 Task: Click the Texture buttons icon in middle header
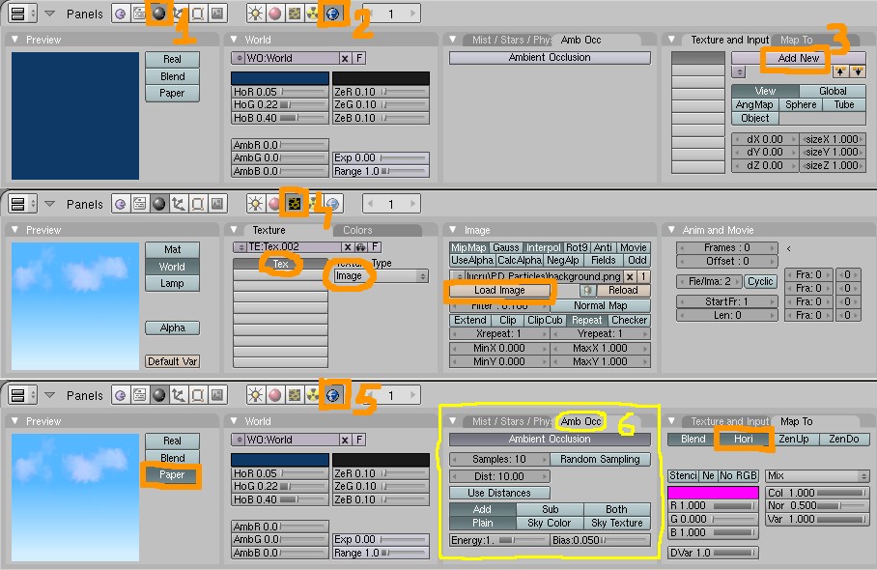pos(295,204)
